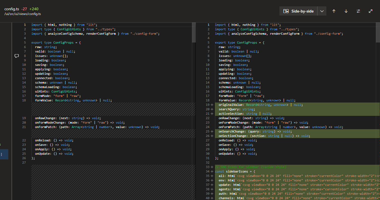Image resolution: width=380 pixels, height=200 pixels.
Task: Click the comment bubble icon on line 8
Action: (x=17, y=56)
